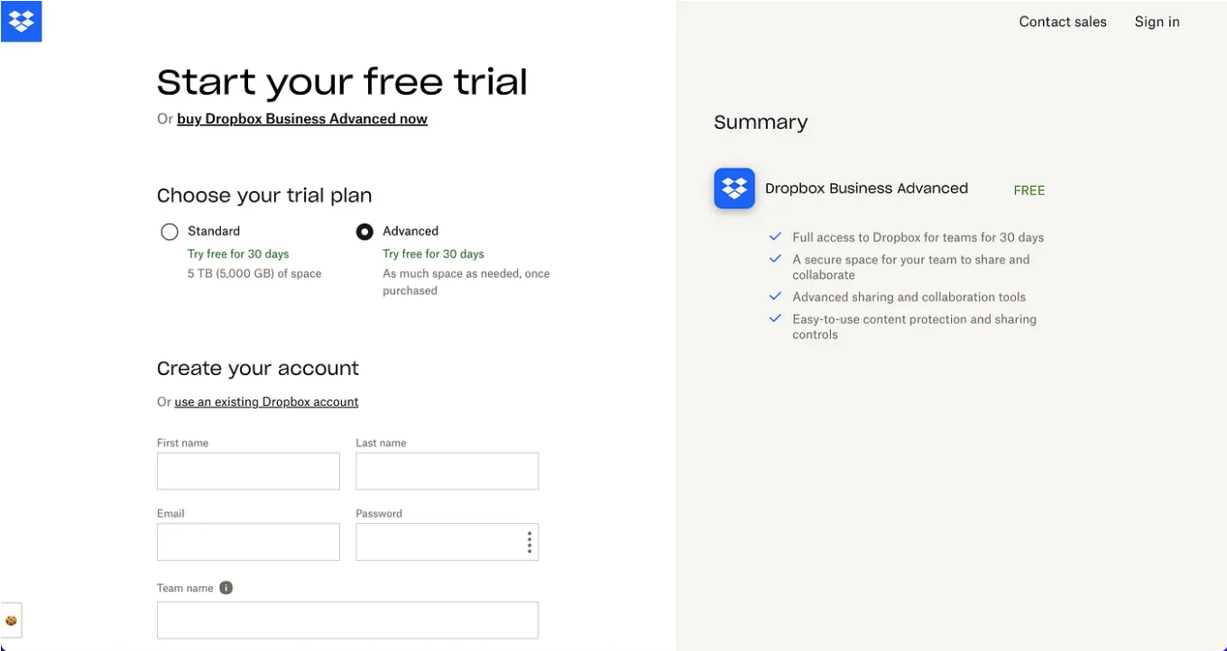
Task: Click the checkmark beside Easy-to-use content protection
Action: coord(775,319)
